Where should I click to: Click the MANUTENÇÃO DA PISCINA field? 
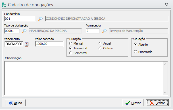pos(55,31)
